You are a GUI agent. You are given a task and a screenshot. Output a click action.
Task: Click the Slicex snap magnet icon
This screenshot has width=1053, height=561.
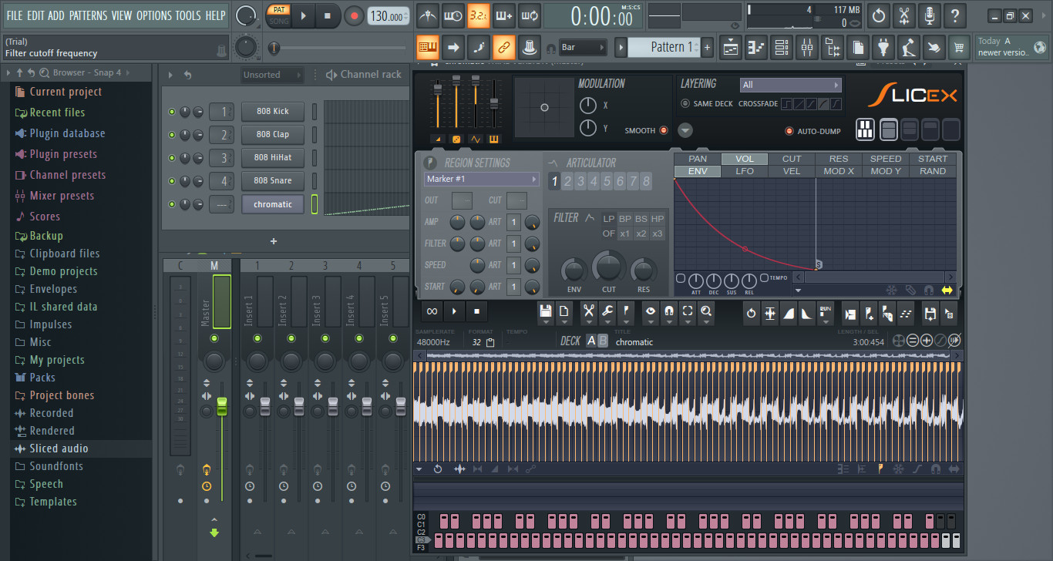668,312
